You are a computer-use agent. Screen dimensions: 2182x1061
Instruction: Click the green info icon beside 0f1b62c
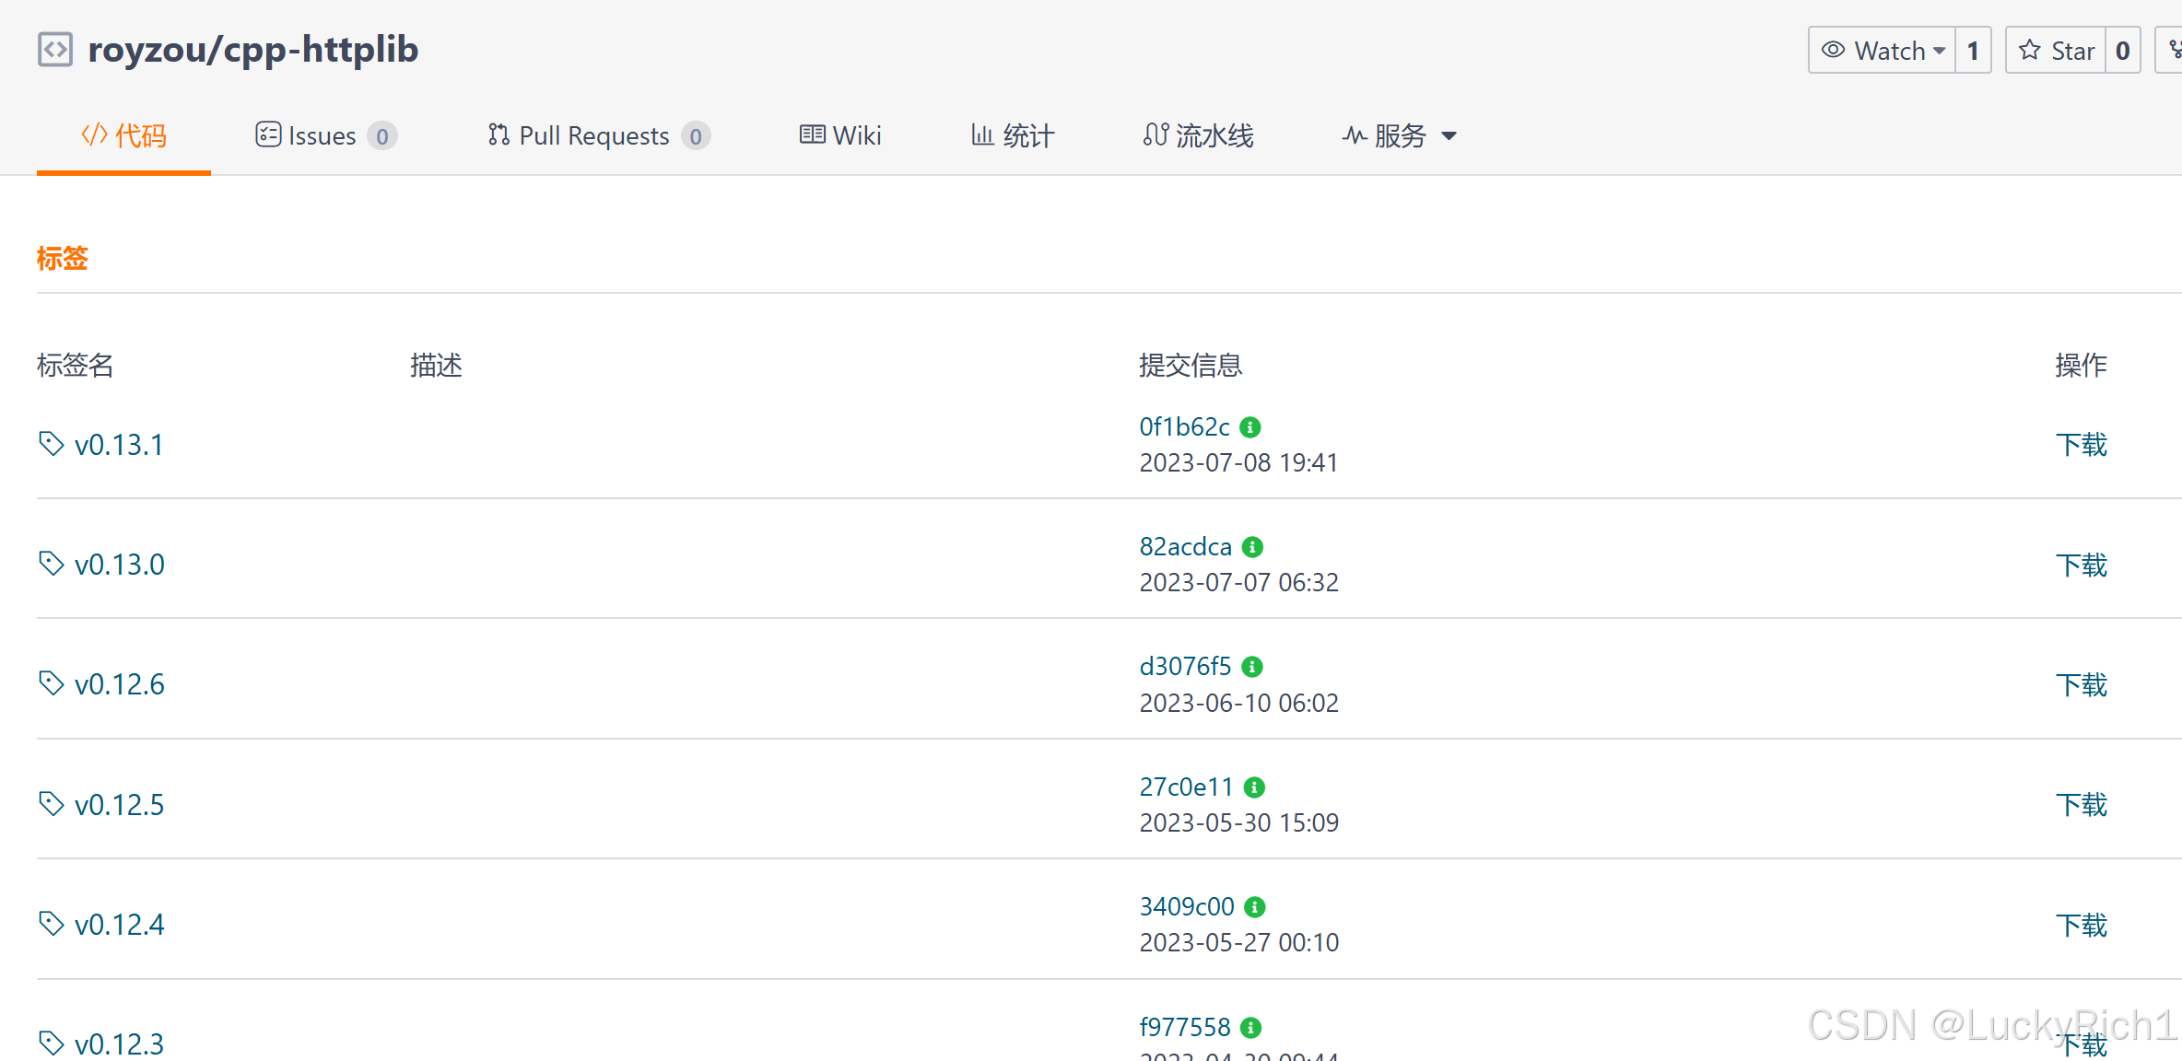[1250, 427]
